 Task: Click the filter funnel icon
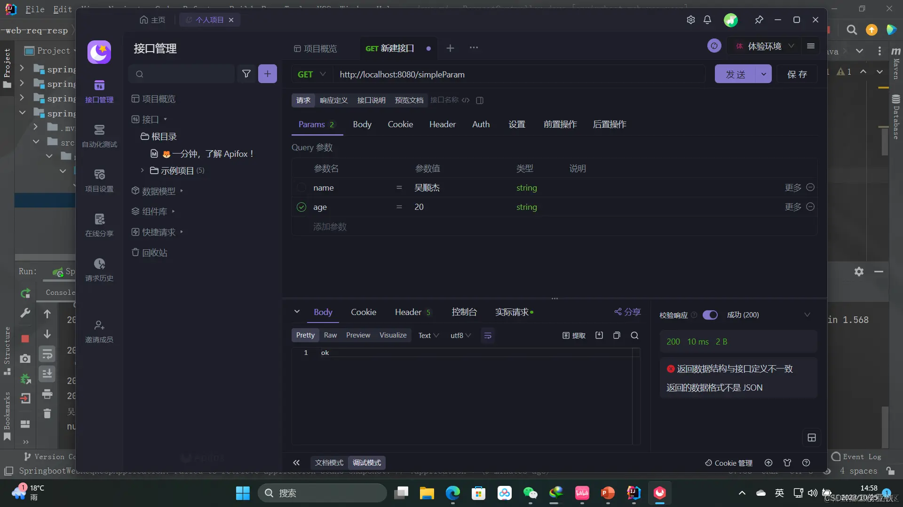[x=246, y=74]
